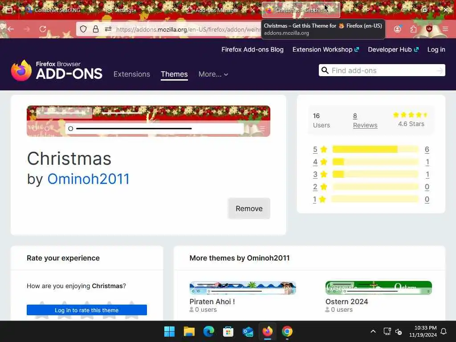Go back to the previous page
Screen dimensions: 456x342
click(11, 29)
